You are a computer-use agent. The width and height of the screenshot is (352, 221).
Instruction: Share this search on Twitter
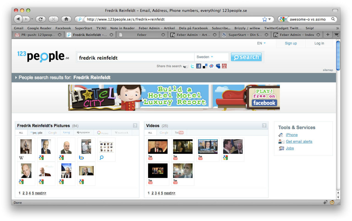coord(192,66)
